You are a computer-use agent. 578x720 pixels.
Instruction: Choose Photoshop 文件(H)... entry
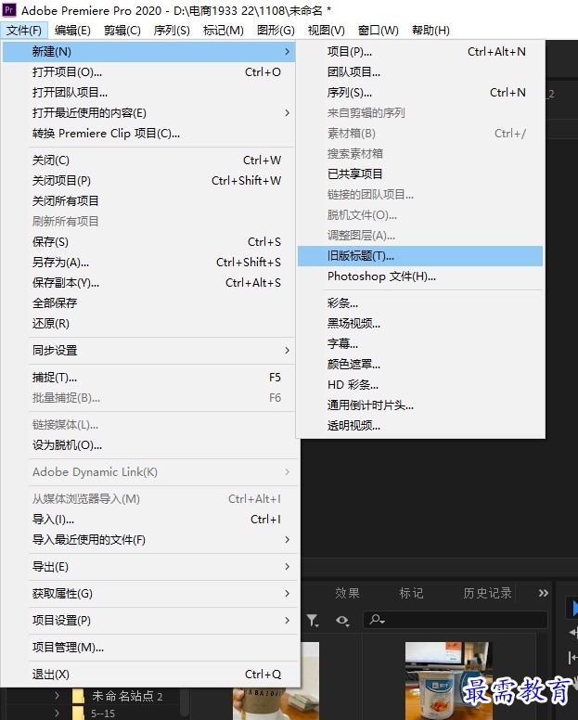(x=420, y=276)
